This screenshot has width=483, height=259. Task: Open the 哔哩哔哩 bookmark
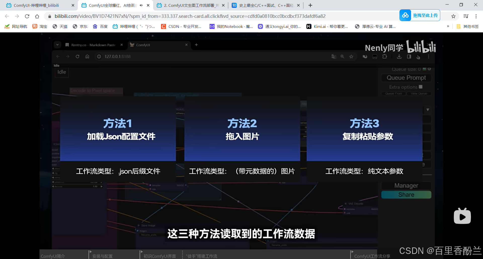coord(134,26)
